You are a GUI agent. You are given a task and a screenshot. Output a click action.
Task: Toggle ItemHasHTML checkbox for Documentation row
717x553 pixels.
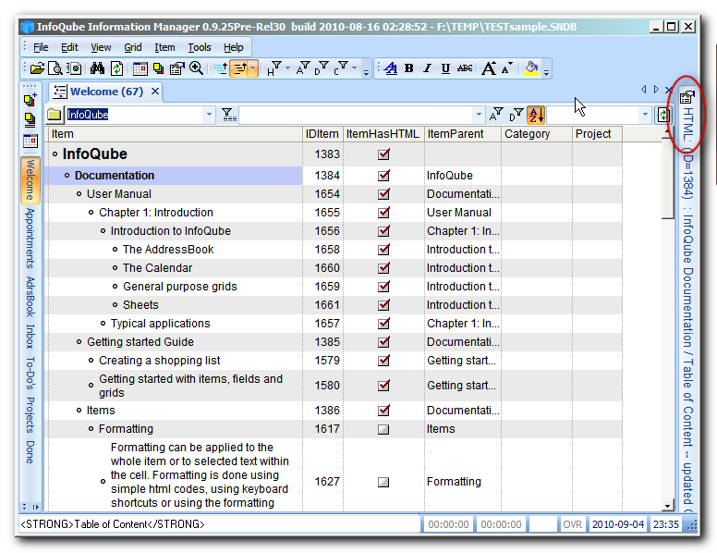(383, 176)
